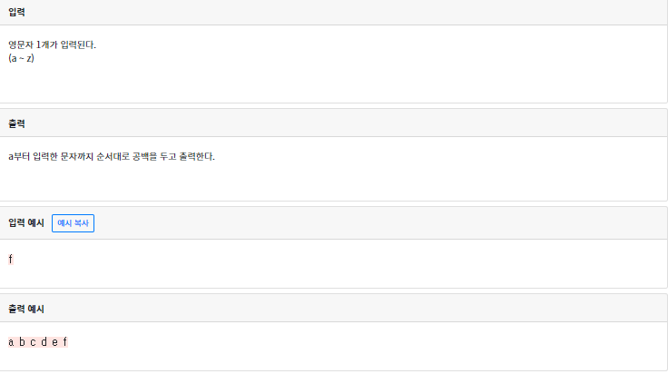The width and height of the screenshot is (668, 374).
Task: Click the 입력 section header
Action: pyautogui.click(x=16, y=12)
